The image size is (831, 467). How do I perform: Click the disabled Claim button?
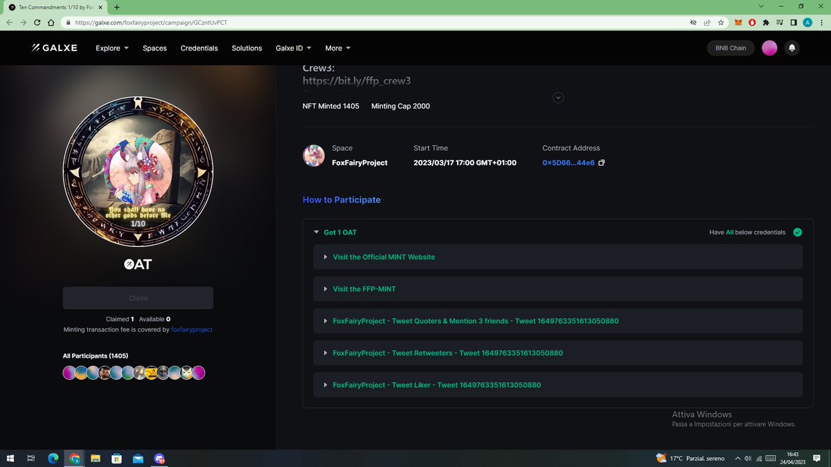[138, 298]
